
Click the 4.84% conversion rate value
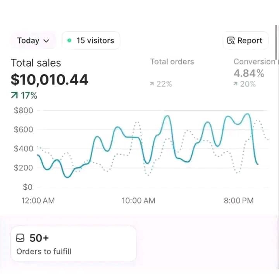point(249,73)
